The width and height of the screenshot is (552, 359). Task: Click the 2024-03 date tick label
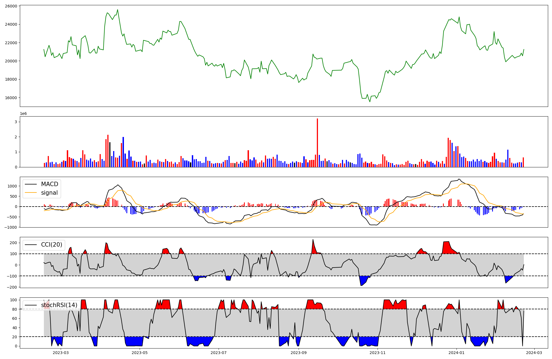coord(534,353)
